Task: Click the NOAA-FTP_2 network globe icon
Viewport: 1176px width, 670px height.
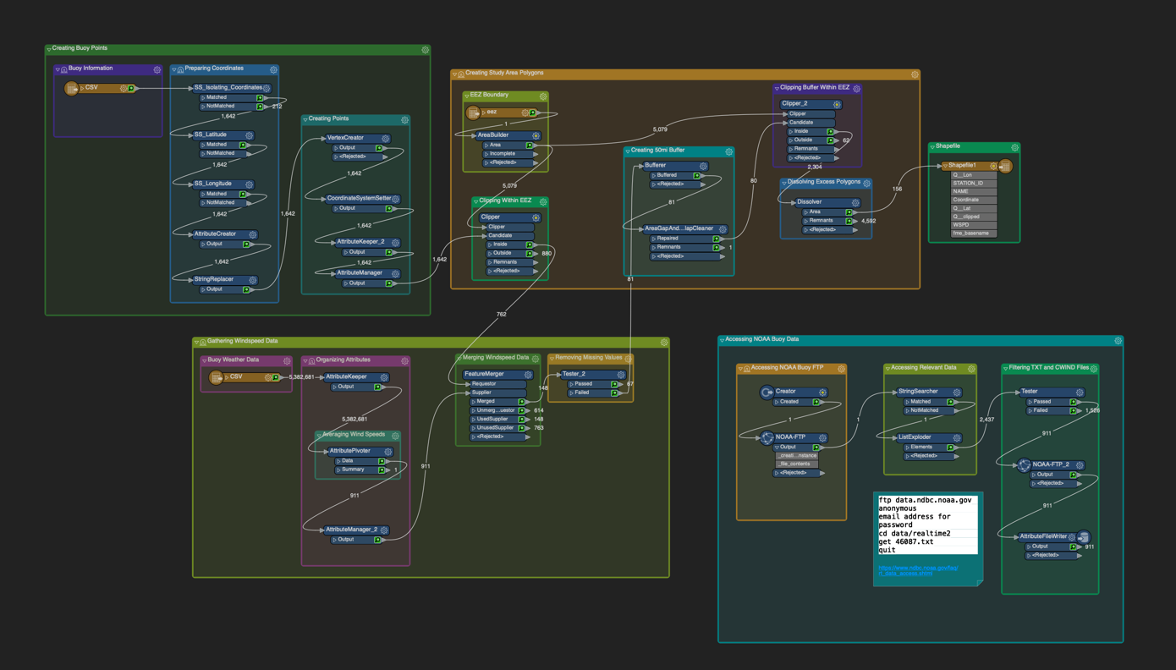Action: coord(1024,464)
